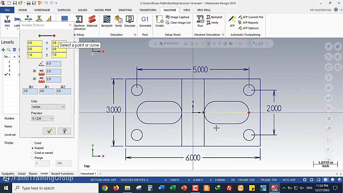Click the blue help icon next to My Mastercam
The image size is (343, 193).
click(x=336, y=10)
